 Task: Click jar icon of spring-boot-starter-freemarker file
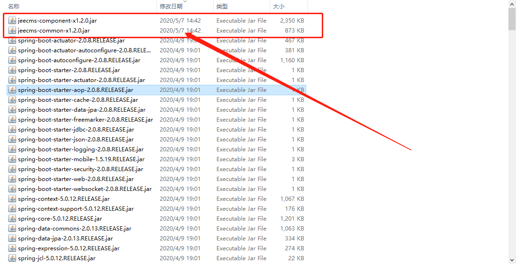point(12,120)
